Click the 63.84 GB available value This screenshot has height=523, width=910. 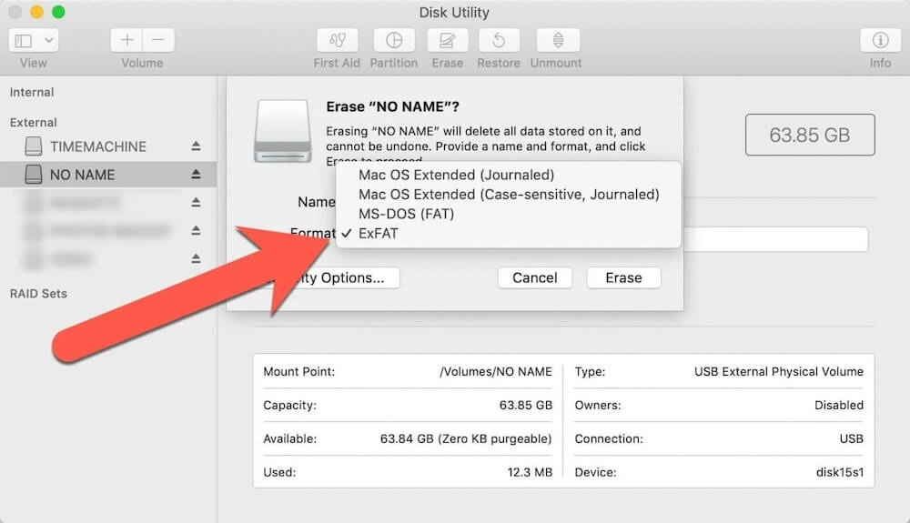click(465, 439)
